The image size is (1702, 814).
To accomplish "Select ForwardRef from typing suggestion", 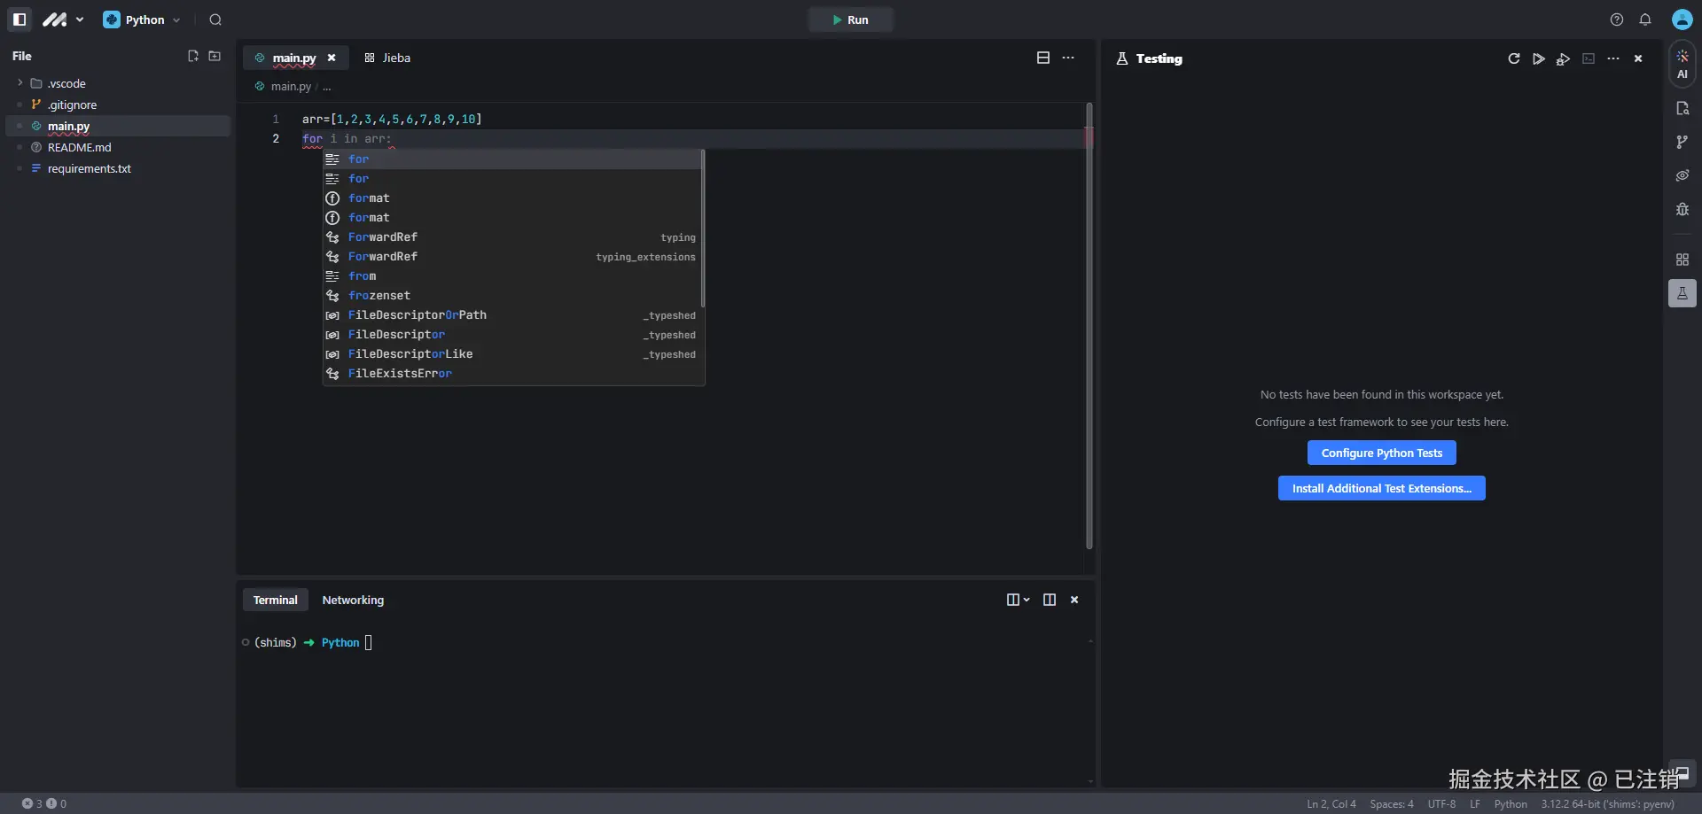I will click(x=512, y=237).
